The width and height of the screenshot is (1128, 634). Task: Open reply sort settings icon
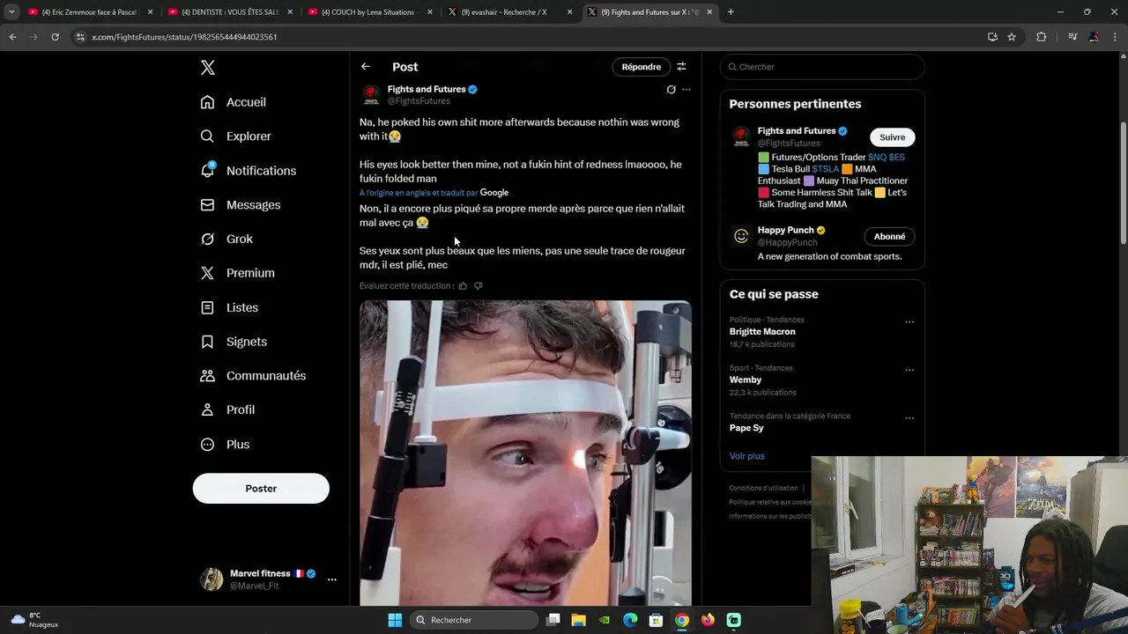(x=681, y=67)
